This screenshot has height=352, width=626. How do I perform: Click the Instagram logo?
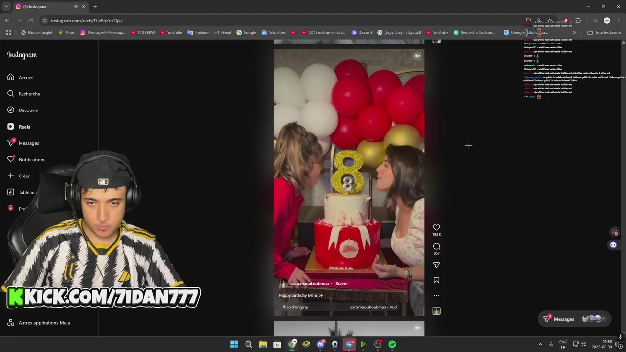coord(22,55)
